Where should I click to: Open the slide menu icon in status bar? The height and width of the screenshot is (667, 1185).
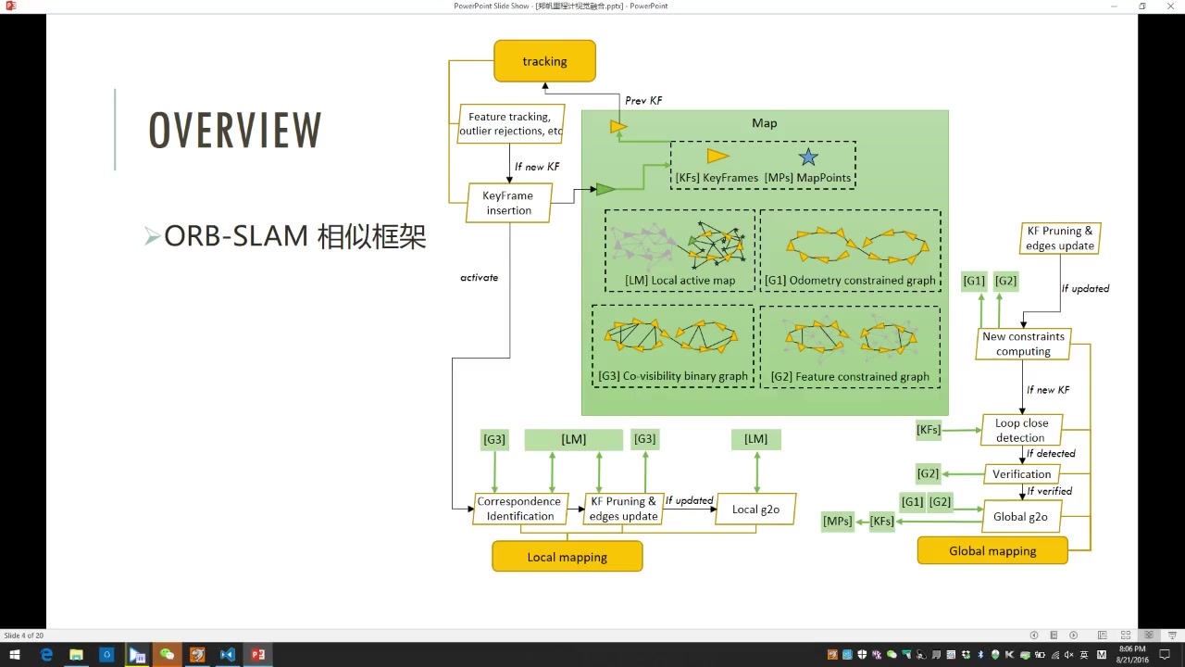(1054, 636)
